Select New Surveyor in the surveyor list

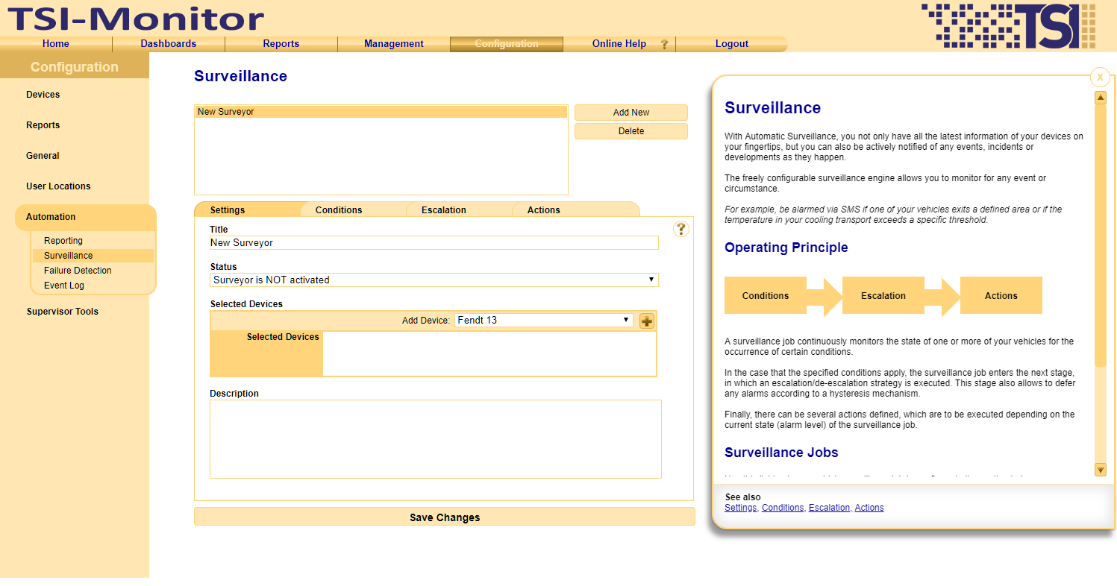click(x=381, y=112)
